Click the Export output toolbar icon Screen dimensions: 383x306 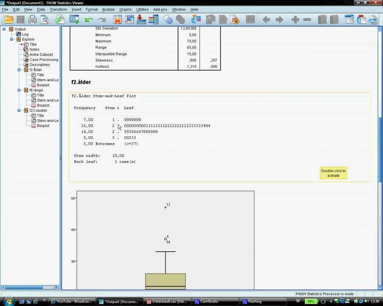click(59, 19)
